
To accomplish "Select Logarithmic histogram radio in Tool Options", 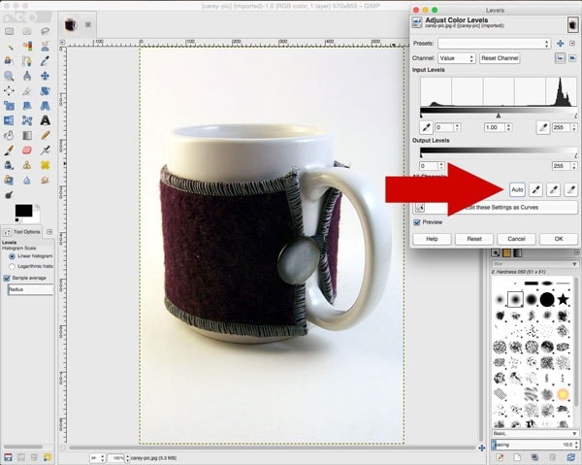I will (x=12, y=266).
